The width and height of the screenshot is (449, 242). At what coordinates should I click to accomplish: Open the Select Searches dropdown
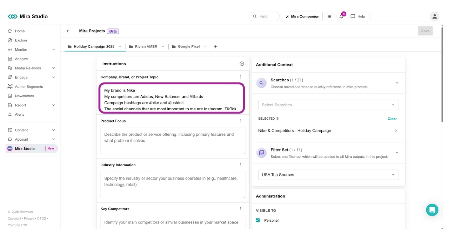coord(328,105)
